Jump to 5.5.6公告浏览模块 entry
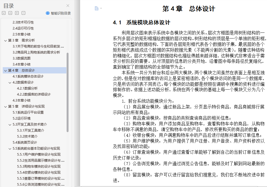 click(x=41, y=185)
